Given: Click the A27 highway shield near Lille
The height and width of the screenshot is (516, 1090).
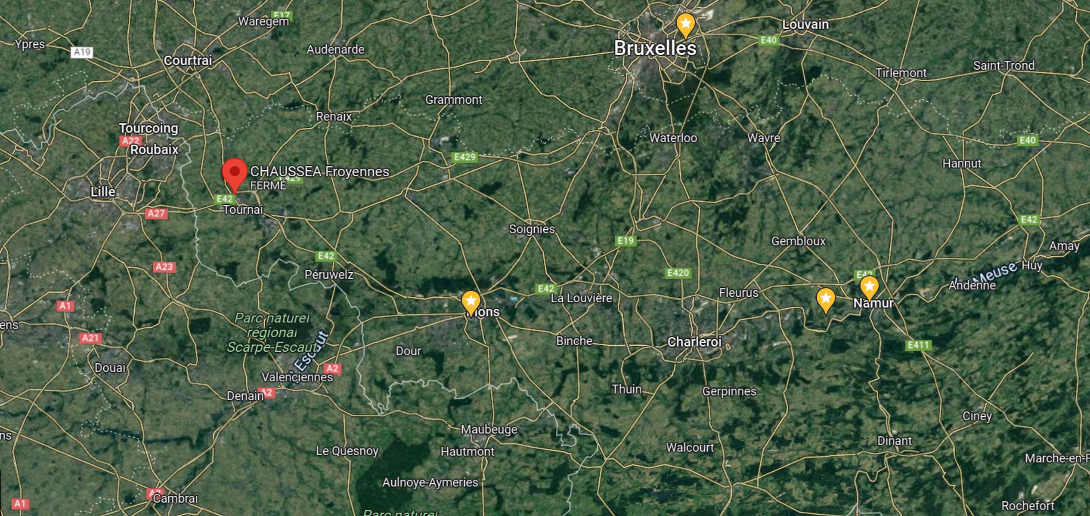Looking at the screenshot, I should tap(156, 213).
